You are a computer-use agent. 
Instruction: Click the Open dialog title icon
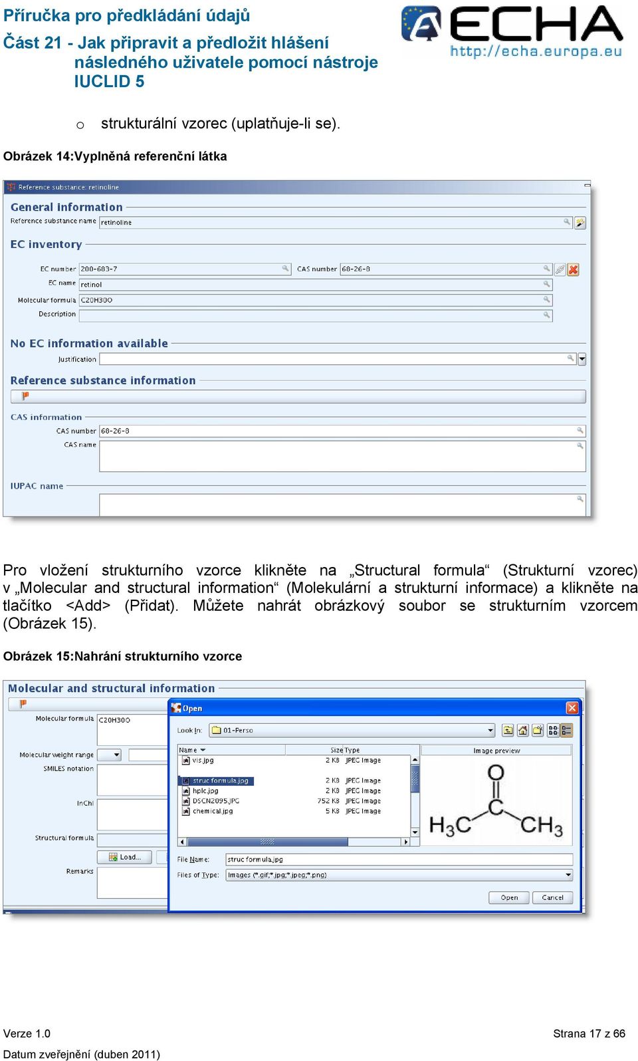coord(176,708)
